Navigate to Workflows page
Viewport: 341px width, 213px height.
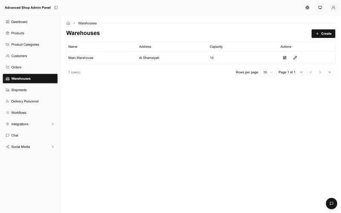[x=30, y=112]
